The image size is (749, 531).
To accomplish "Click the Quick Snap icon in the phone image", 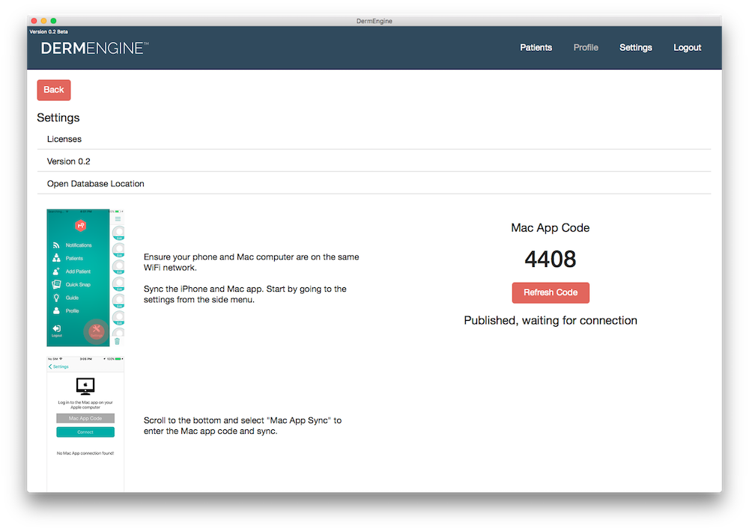I will point(55,284).
